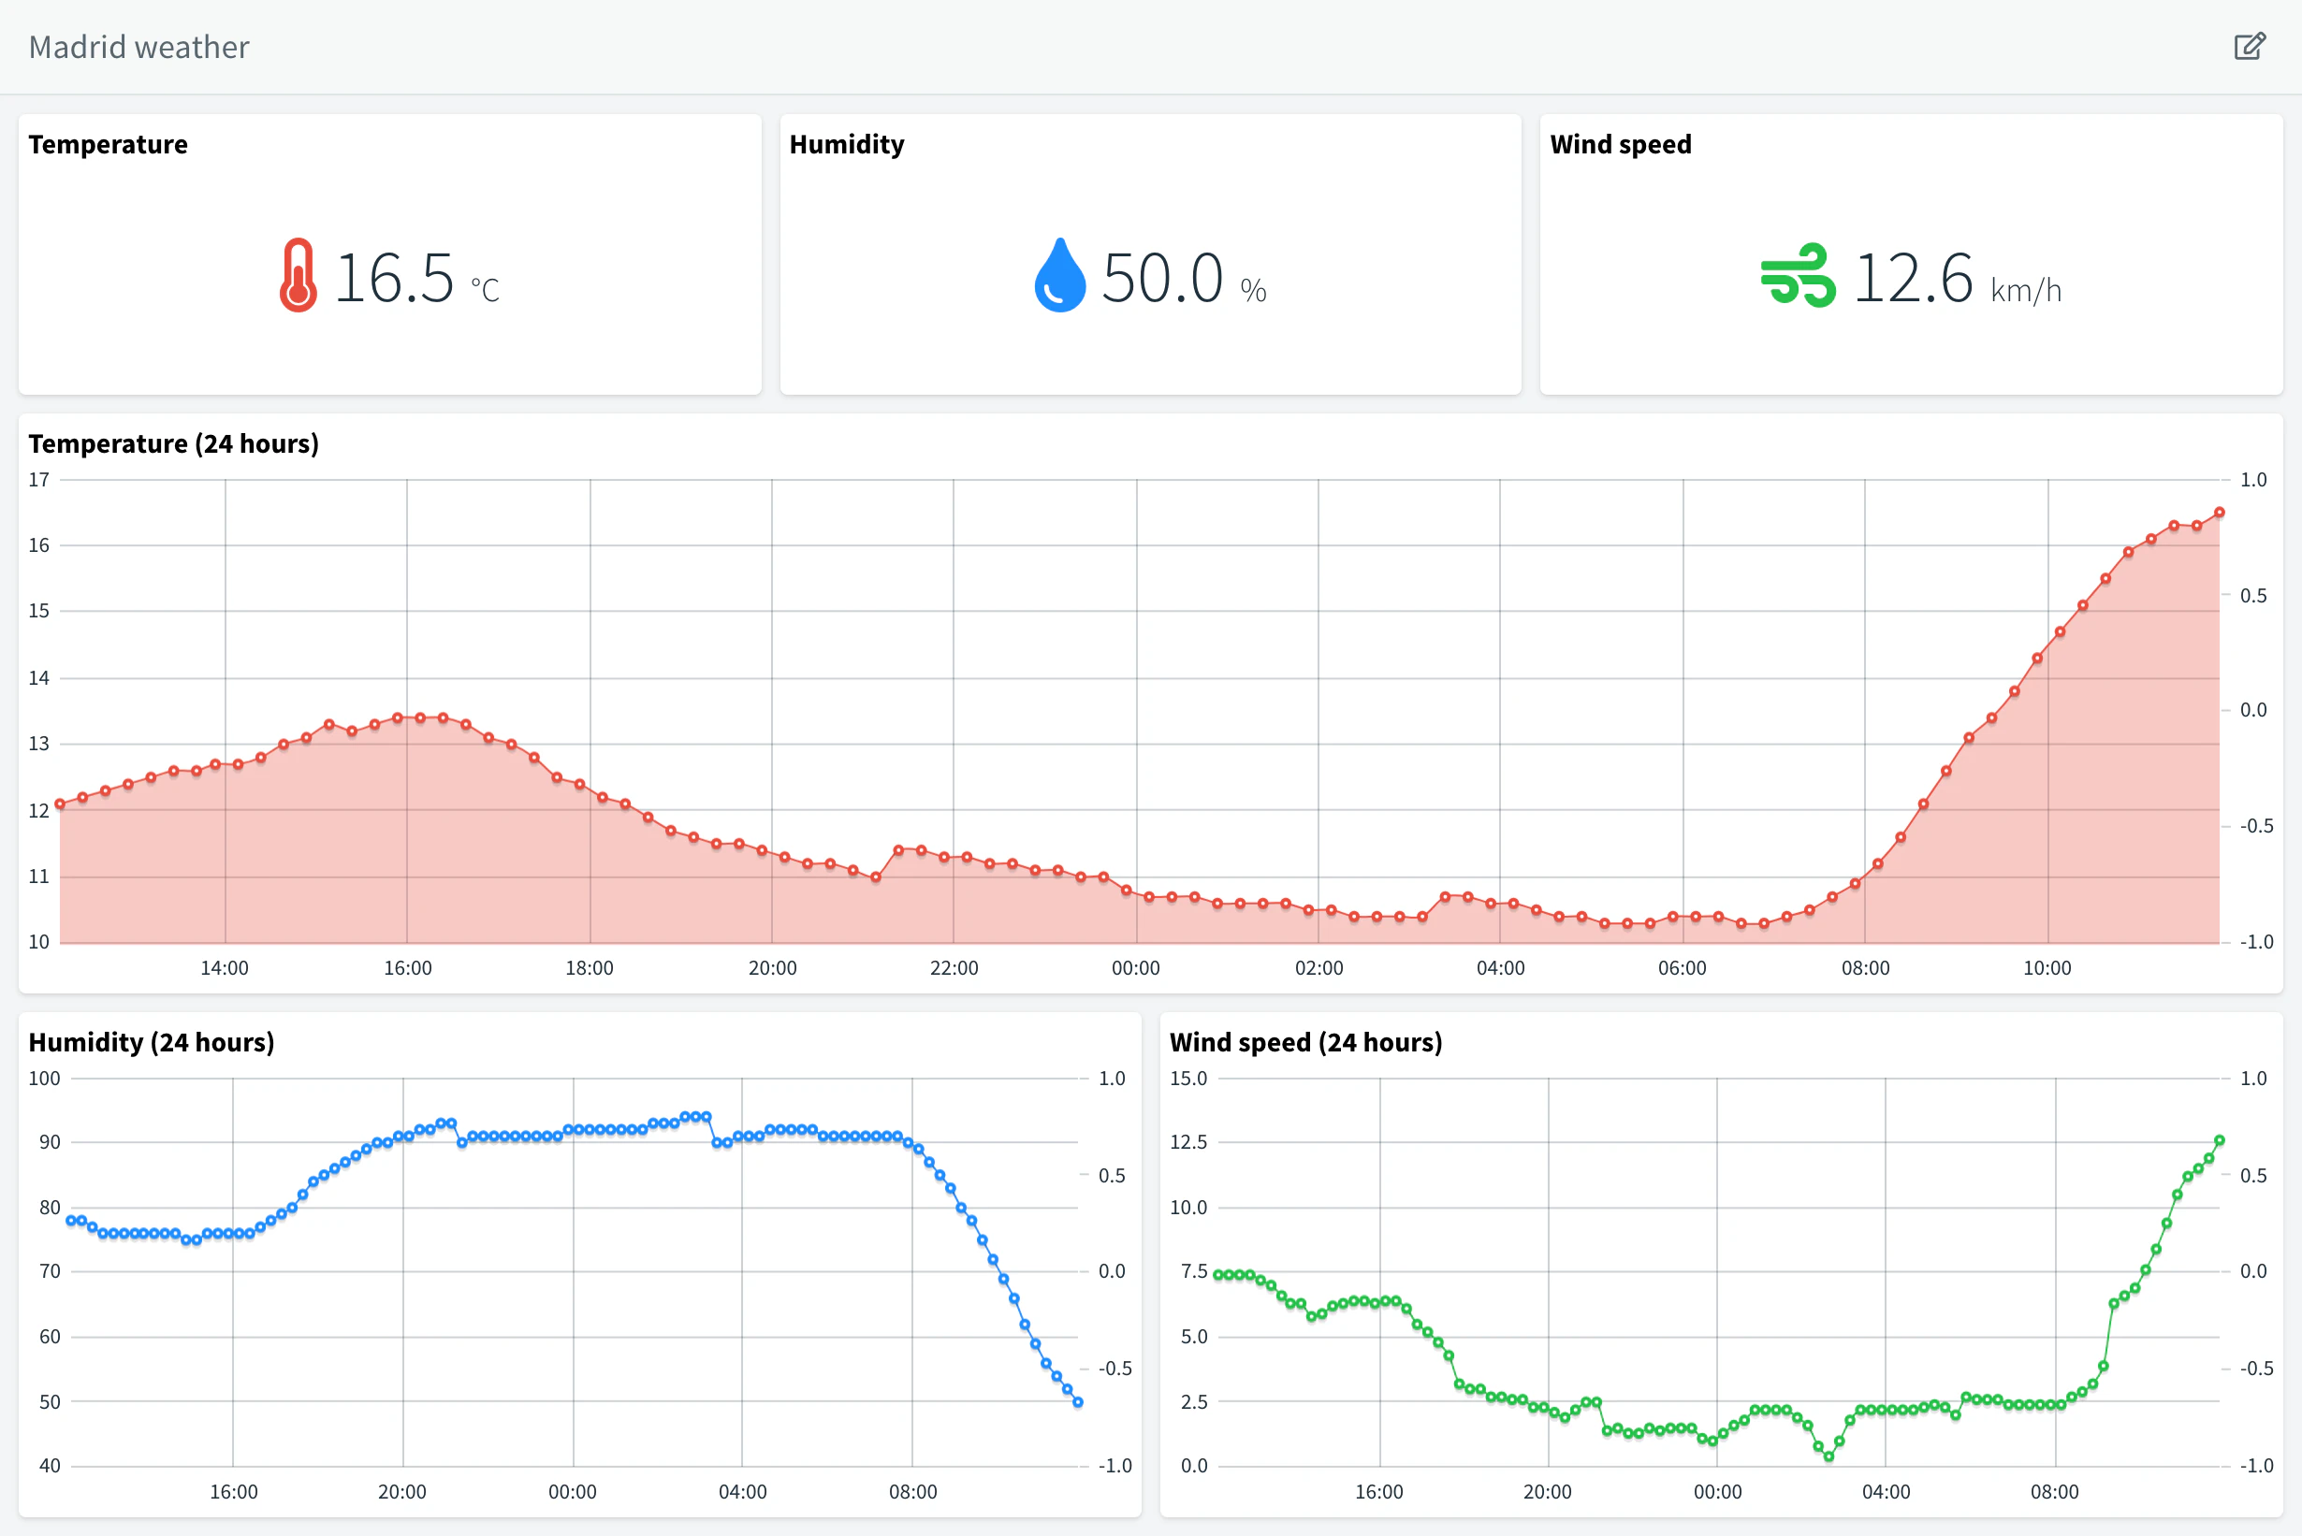This screenshot has width=2302, height=1536.
Task: Click the Humidity (24 hours) chart title
Action: 151,1042
